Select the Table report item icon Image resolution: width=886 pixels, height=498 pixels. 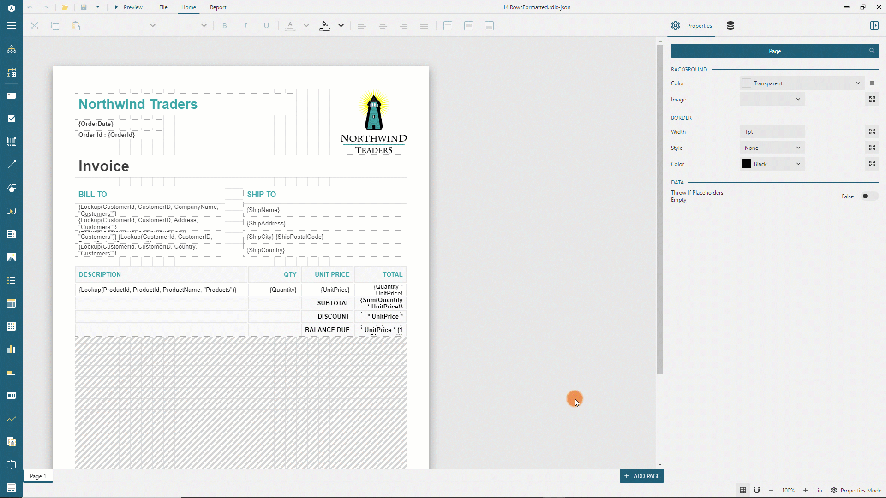point(12,303)
